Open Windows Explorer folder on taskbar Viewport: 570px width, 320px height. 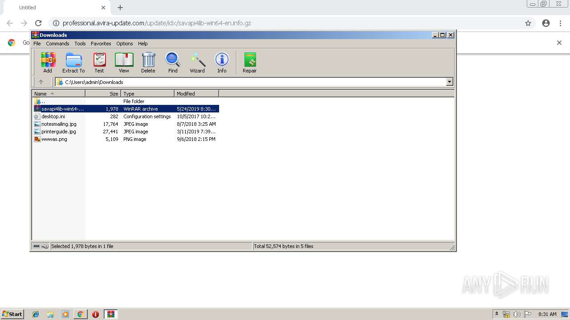[50, 314]
